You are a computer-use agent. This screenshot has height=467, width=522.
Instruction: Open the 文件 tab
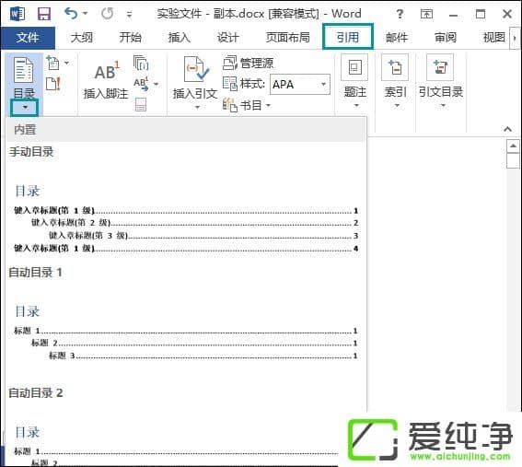point(28,38)
